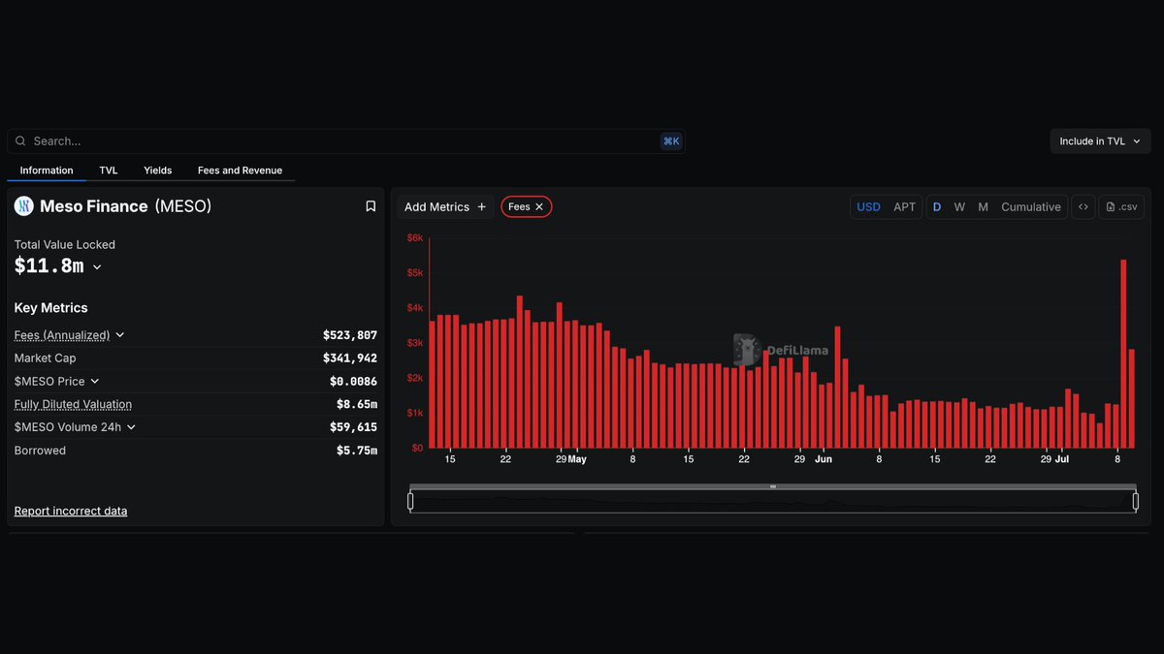This screenshot has height=654, width=1164.
Task: Open the embed code icon button
Action: (x=1083, y=206)
